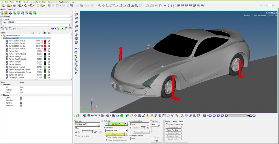Screen dimensions: 279x144
Task: Open the Analysis System dropdown
Action: coord(126,131)
